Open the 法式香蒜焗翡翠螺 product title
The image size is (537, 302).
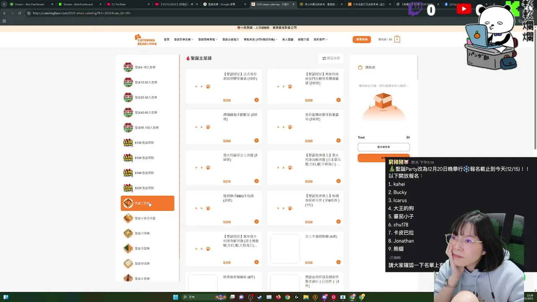240,76
